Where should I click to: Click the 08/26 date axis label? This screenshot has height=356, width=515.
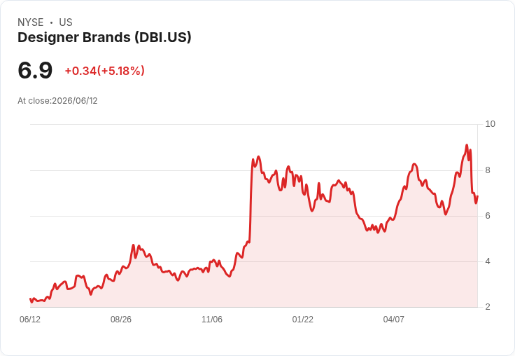pyautogui.click(x=121, y=319)
